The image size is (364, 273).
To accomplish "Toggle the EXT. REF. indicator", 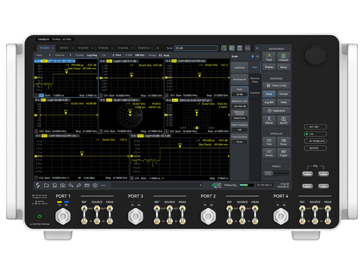I will tap(315, 127).
